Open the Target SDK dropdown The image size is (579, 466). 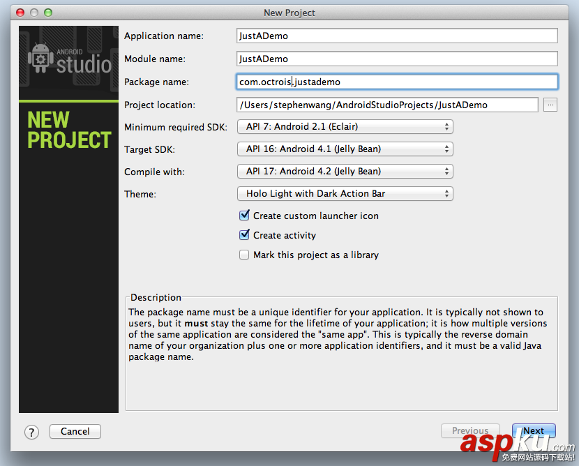click(x=345, y=149)
